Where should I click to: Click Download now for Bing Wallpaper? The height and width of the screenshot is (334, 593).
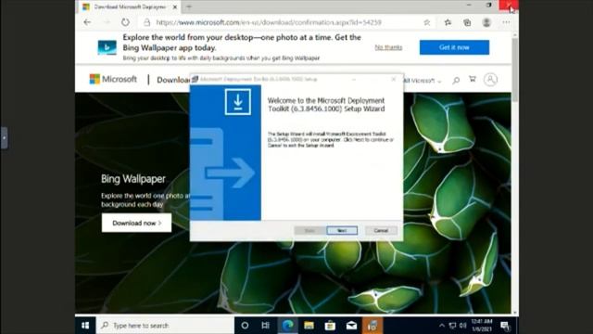click(136, 223)
